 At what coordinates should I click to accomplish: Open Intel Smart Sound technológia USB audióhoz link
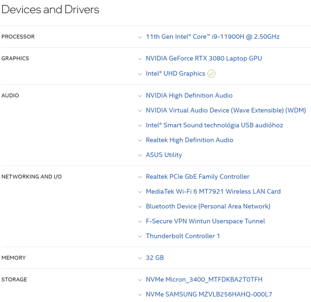coord(215,125)
